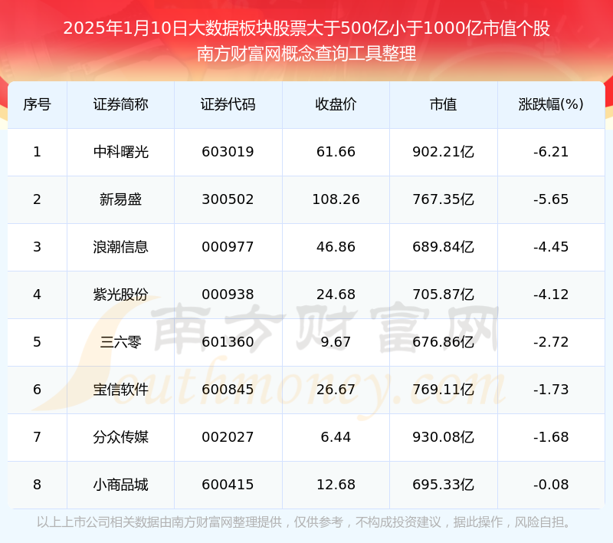Select stock name 紫光股份
Screen dimensions: 613x543
(120, 295)
